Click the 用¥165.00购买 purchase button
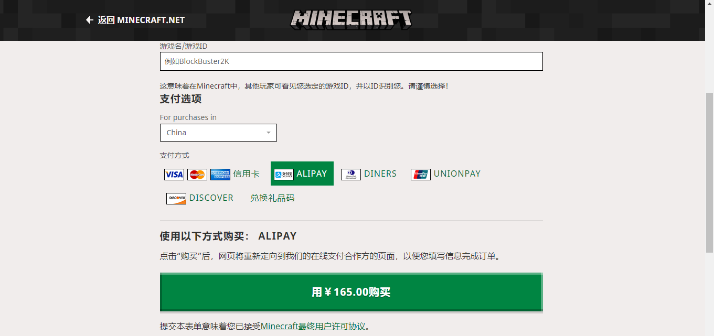This screenshot has width=714, height=336. tap(351, 292)
